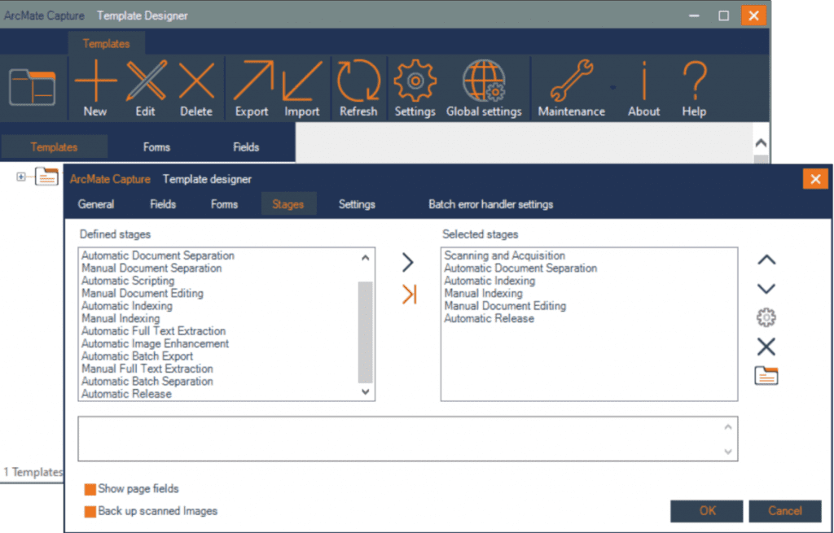834x533 pixels.
Task: Open the selected stage's gear settings
Action: pos(766,318)
